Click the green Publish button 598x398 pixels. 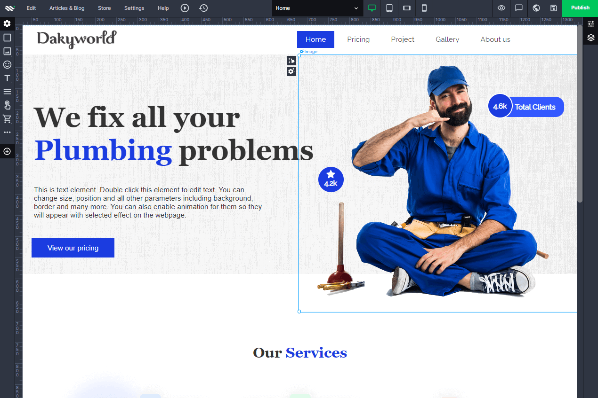click(x=580, y=8)
